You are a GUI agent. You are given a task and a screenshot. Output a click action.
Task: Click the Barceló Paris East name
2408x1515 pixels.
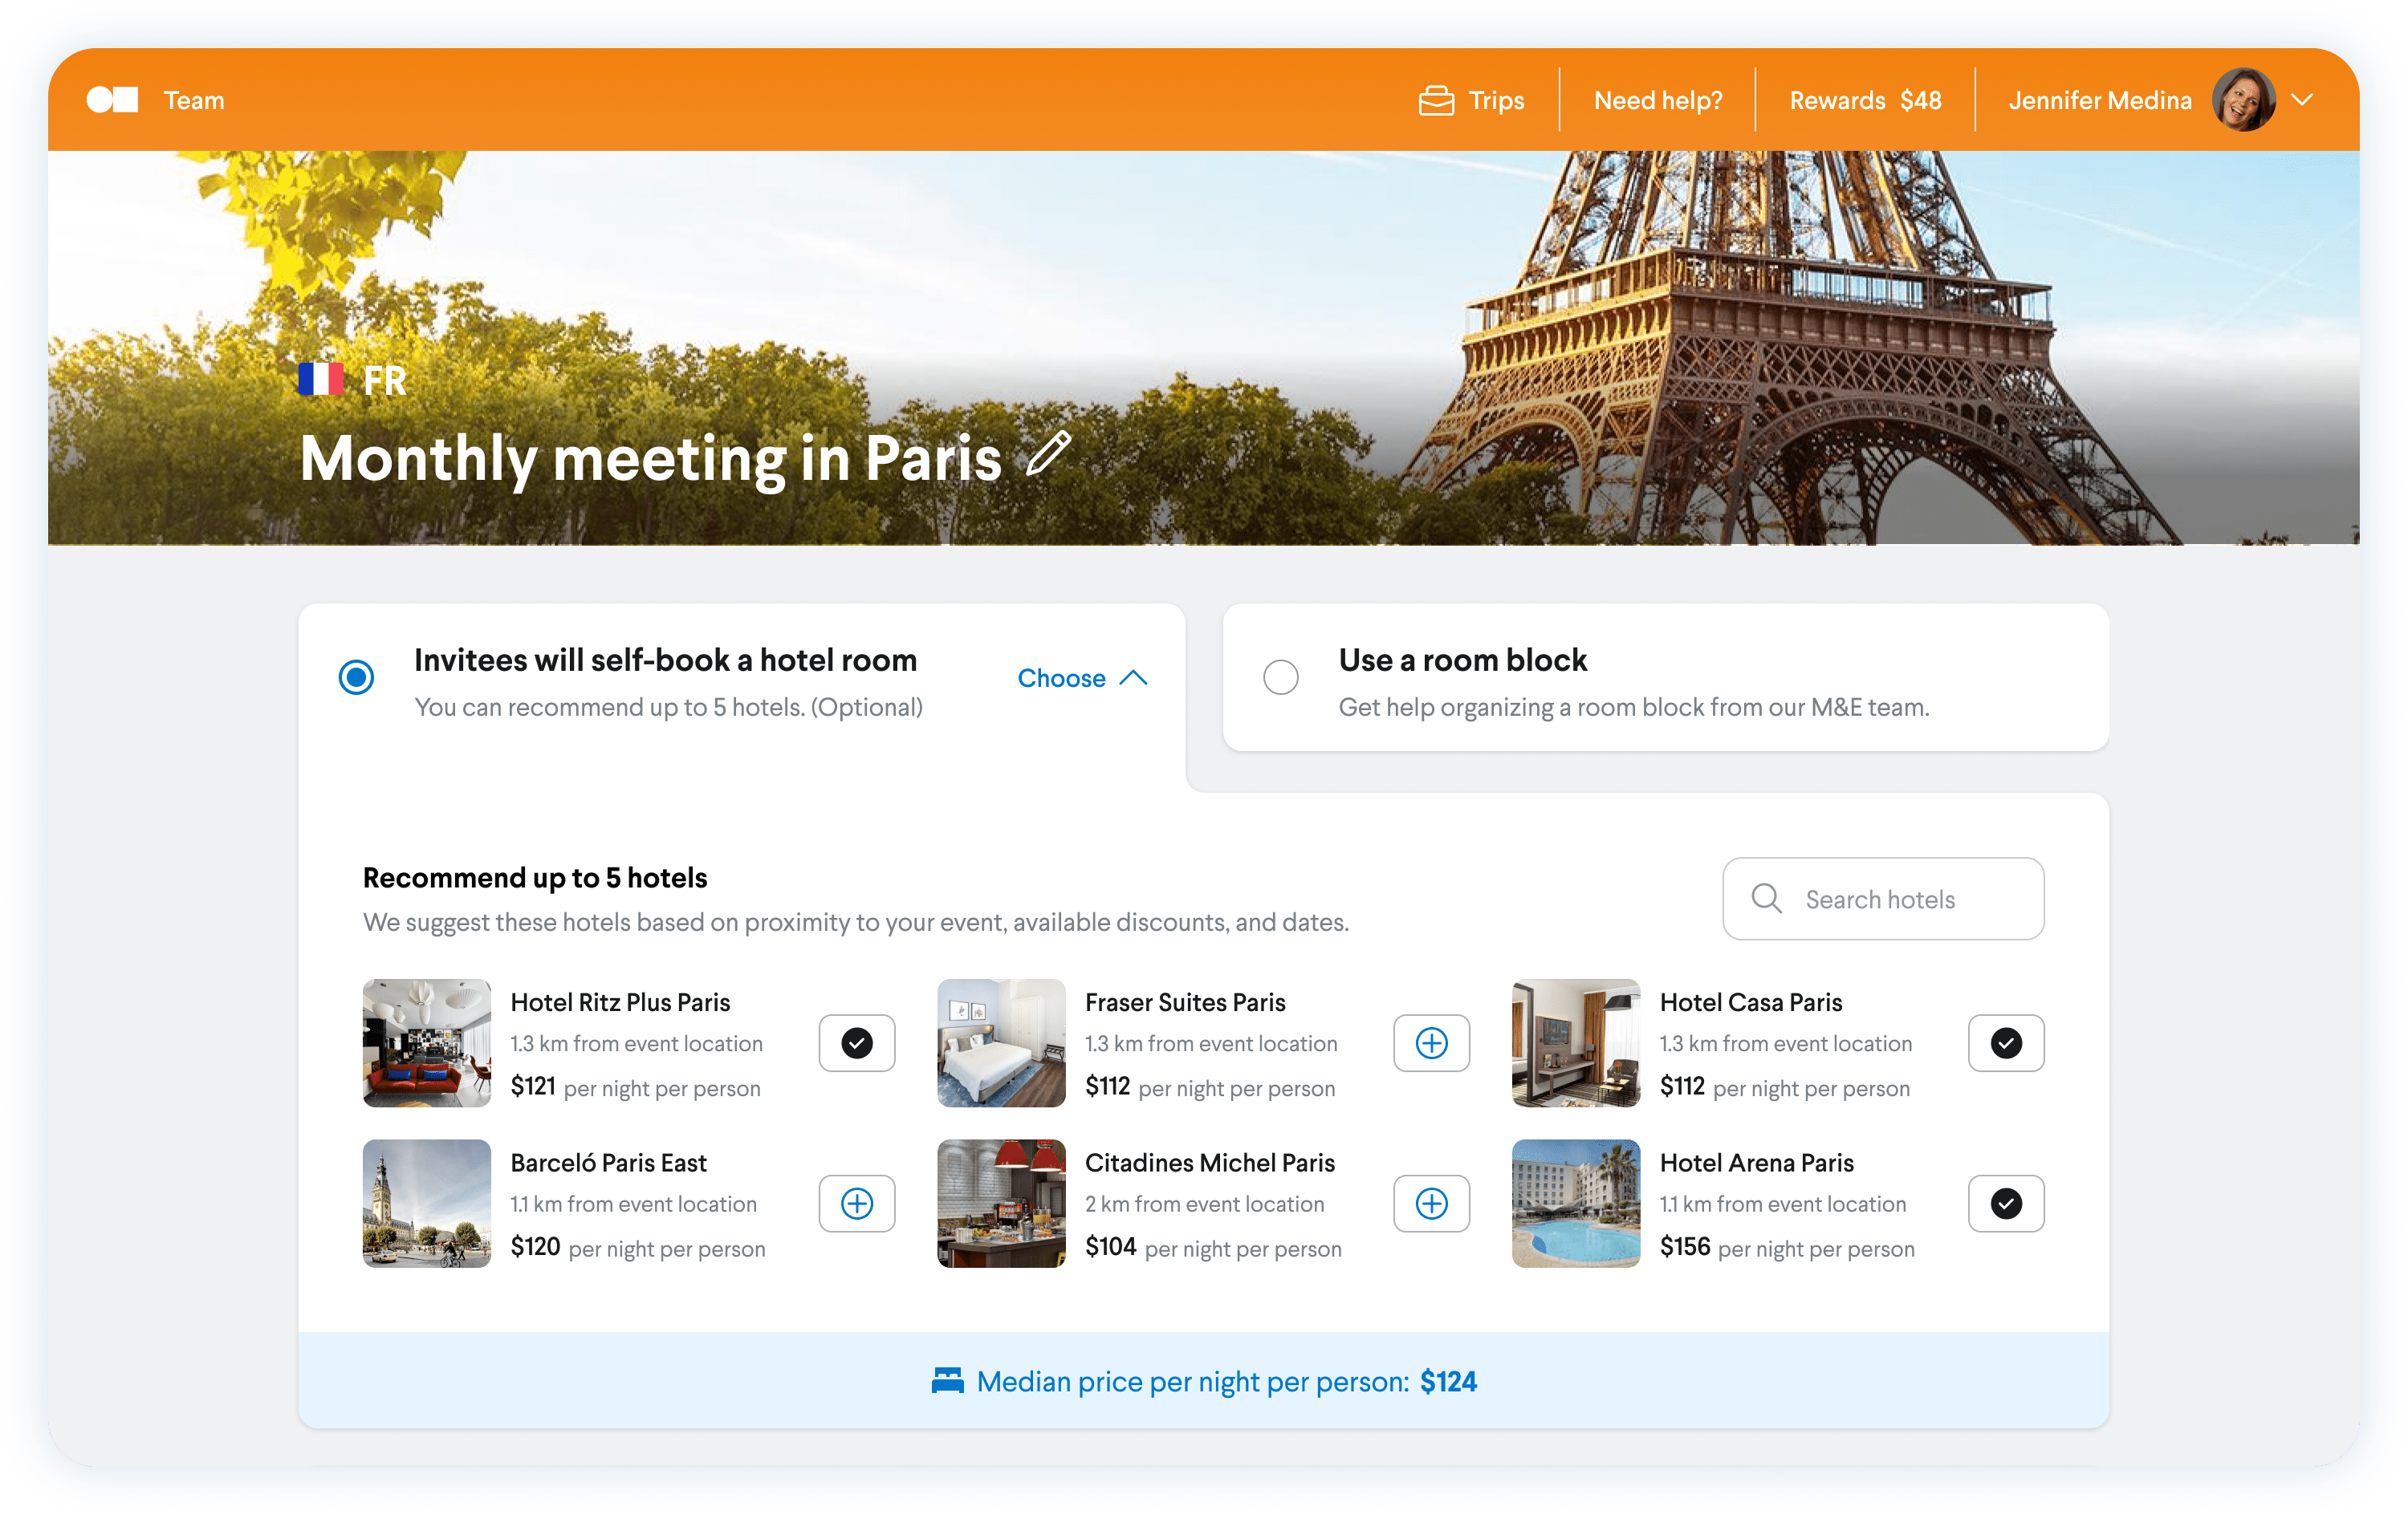608,1162
